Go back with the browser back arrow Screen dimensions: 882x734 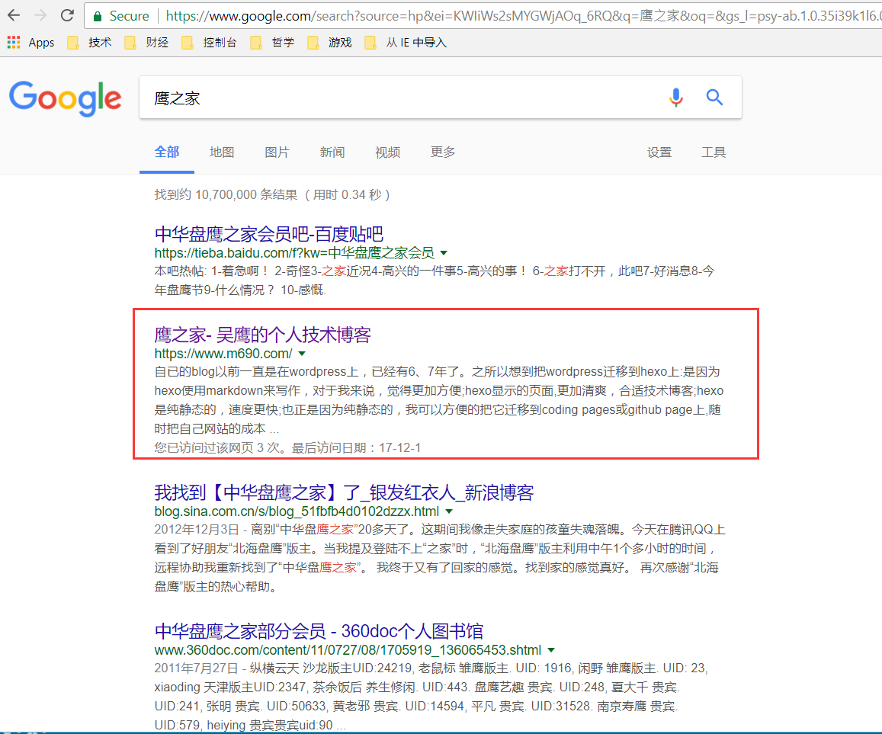pyautogui.click(x=14, y=15)
